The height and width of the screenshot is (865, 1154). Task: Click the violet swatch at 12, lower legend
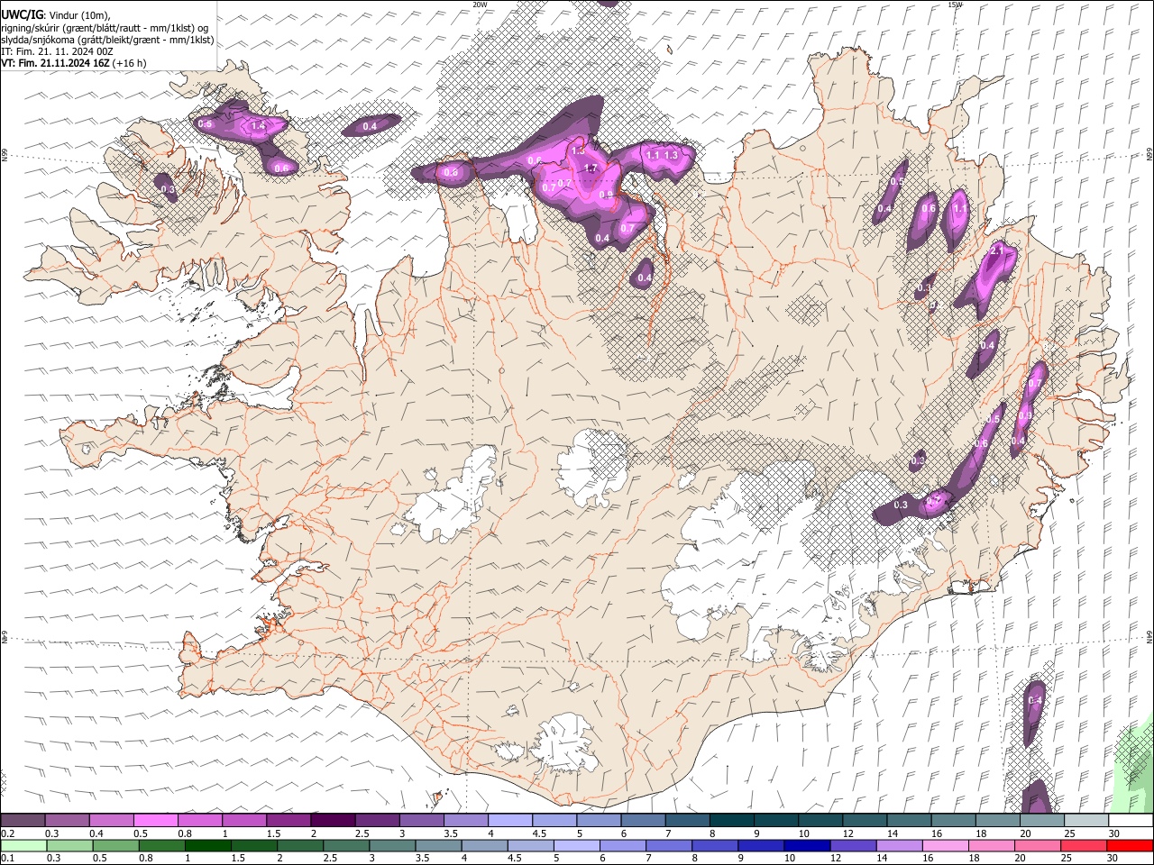852,845
